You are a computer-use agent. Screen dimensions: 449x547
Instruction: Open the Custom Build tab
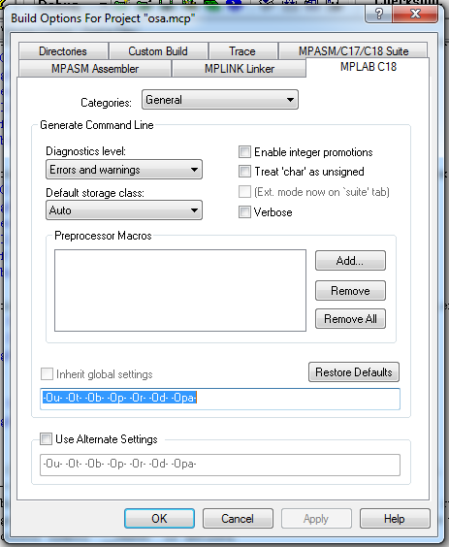[158, 51]
